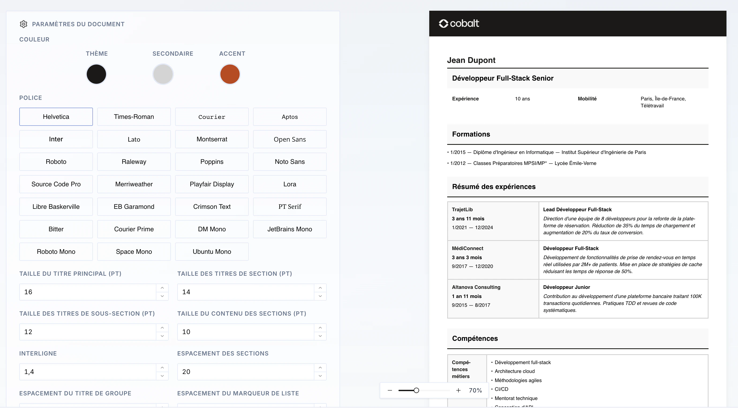Click the TrajetLib company cell
Image resolution: width=738 pixels, height=408 pixels.
coord(493,221)
